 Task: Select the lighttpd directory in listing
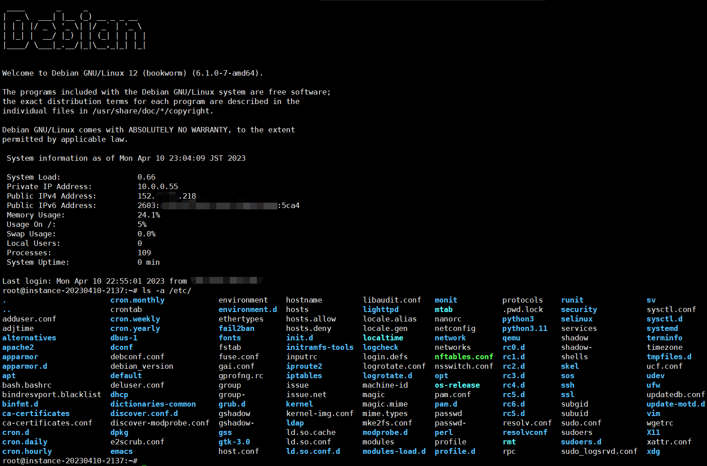(x=380, y=309)
